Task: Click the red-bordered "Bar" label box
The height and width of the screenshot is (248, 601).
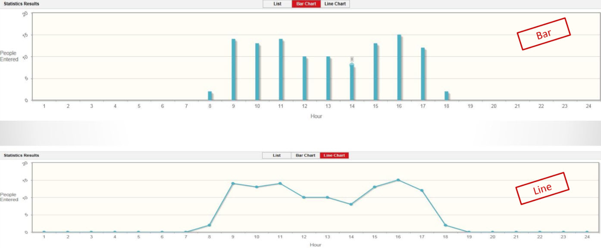Action: tap(544, 34)
